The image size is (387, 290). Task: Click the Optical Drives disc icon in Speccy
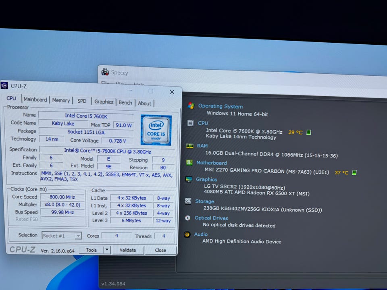click(x=187, y=218)
